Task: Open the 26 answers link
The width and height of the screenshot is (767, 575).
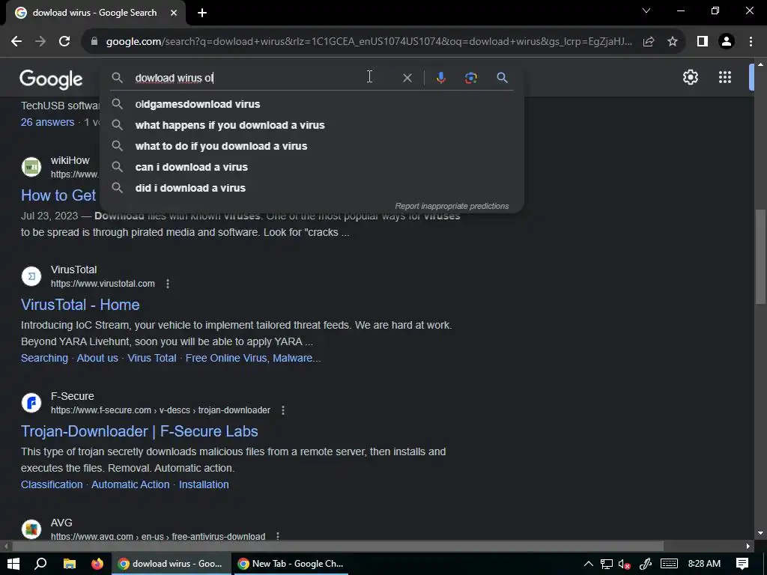Action: click(x=47, y=122)
